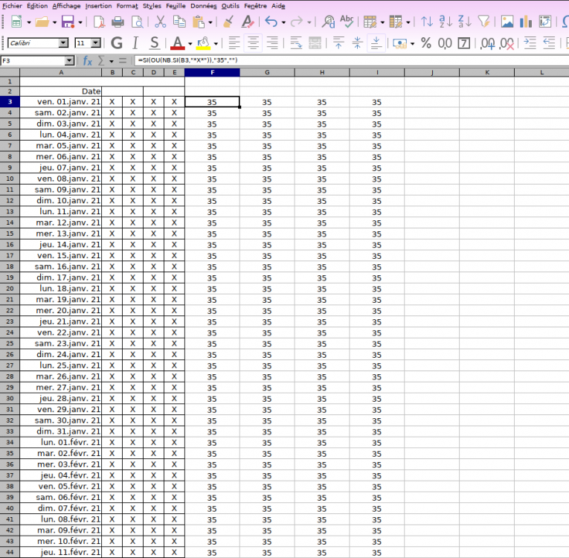Open the Affichage menu

66,6
